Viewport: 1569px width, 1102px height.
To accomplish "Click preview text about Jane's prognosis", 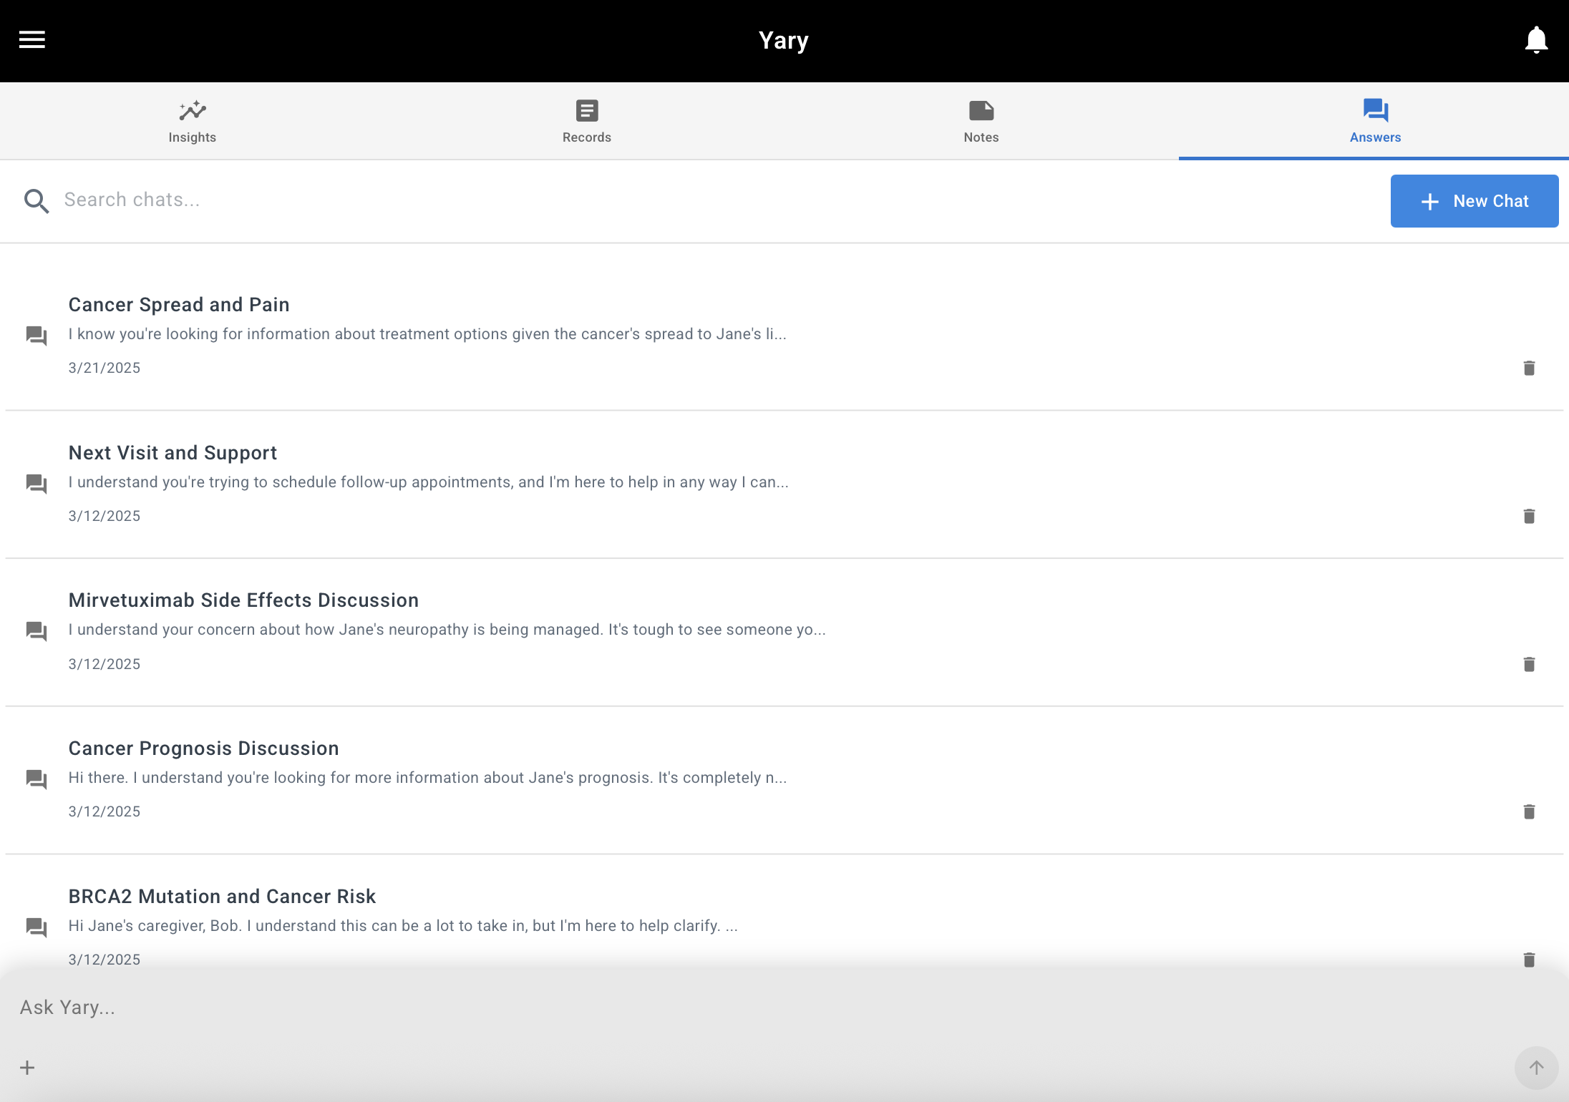I will click(427, 778).
